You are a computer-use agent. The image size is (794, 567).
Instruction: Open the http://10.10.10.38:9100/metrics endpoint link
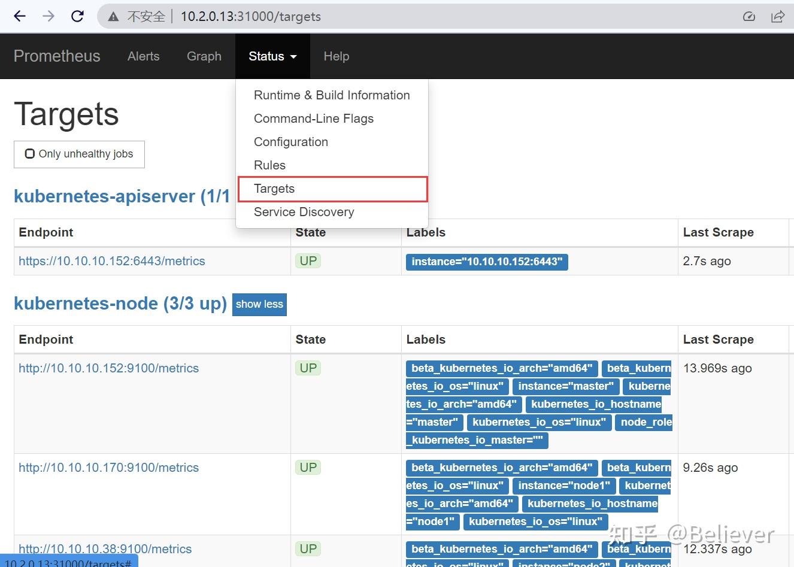(x=105, y=549)
